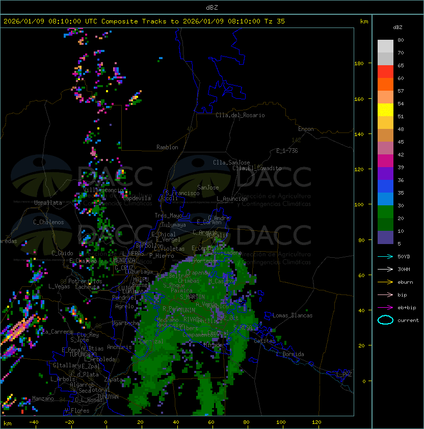
Task: Click the MENDOZA city label
Action: pyautogui.click(x=124, y=260)
